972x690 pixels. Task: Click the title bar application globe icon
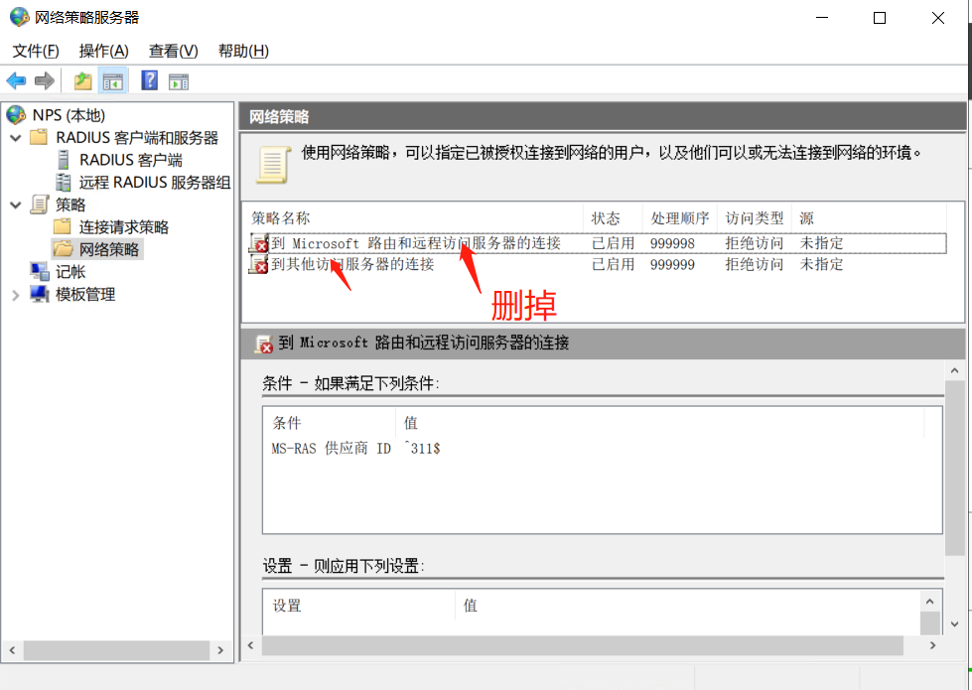(19, 17)
